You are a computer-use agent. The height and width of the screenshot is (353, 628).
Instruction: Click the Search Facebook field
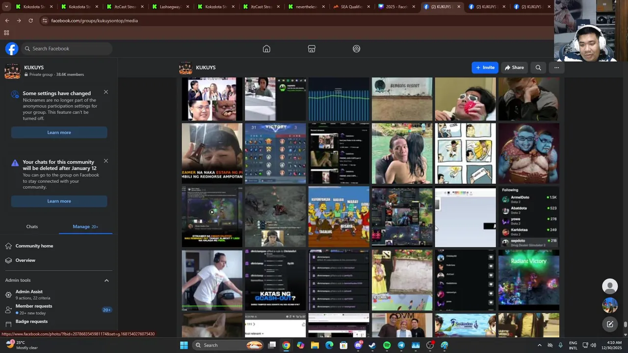(x=67, y=49)
